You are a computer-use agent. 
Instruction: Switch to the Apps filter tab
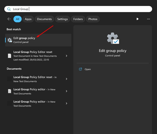point(28,19)
